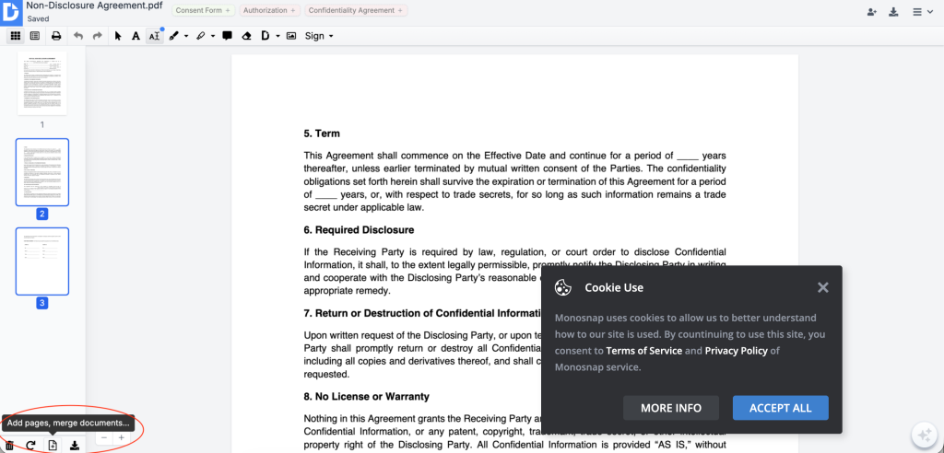
Task: Print the document using printer icon
Action: coord(56,36)
